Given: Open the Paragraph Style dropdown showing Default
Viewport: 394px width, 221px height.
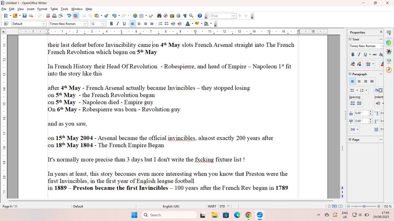Looking at the screenshot, I should click(x=44, y=24).
